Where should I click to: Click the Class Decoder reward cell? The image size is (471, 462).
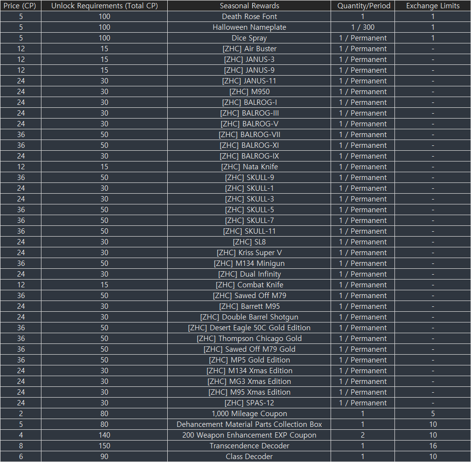[x=249, y=457]
